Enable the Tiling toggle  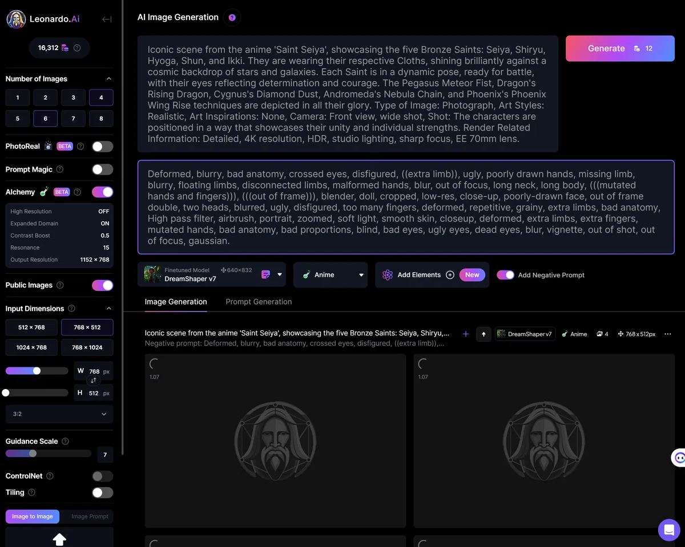[x=103, y=493]
